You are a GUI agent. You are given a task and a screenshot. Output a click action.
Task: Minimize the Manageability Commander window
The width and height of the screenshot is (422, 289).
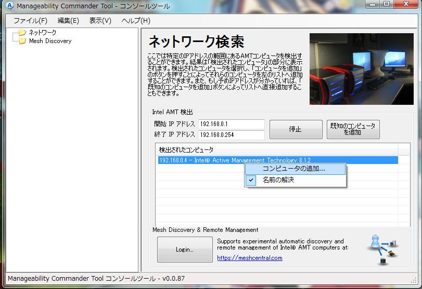373,4
